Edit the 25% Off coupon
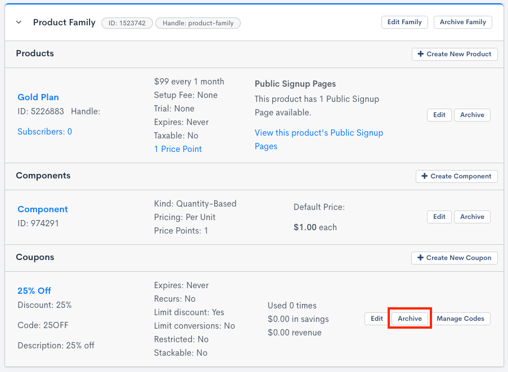508x372 pixels. tap(377, 319)
